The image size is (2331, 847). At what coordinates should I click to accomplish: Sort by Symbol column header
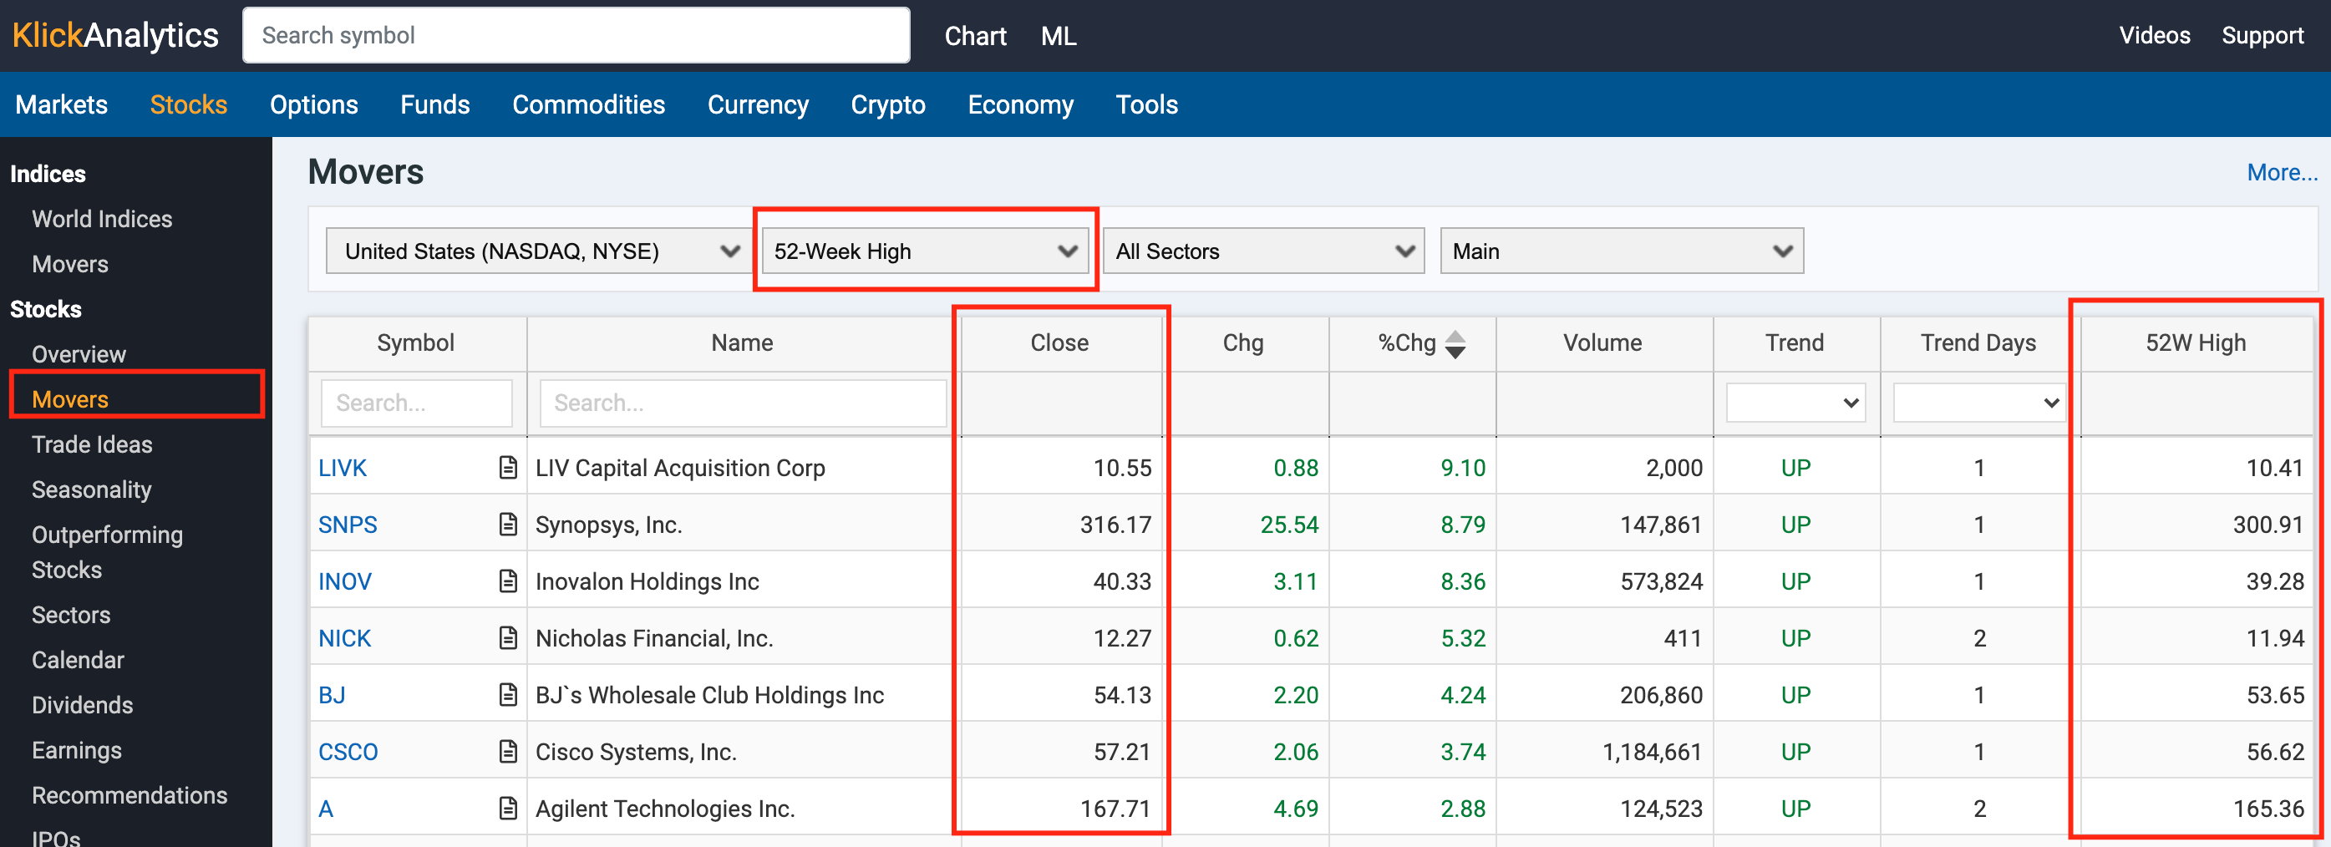pyautogui.click(x=416, y=343)
